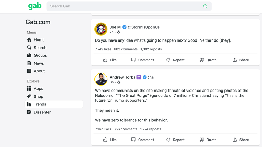View 656 comments on Torba's post
The height and width of the screenshot is (147, 262).
click(x=126, y=129)
